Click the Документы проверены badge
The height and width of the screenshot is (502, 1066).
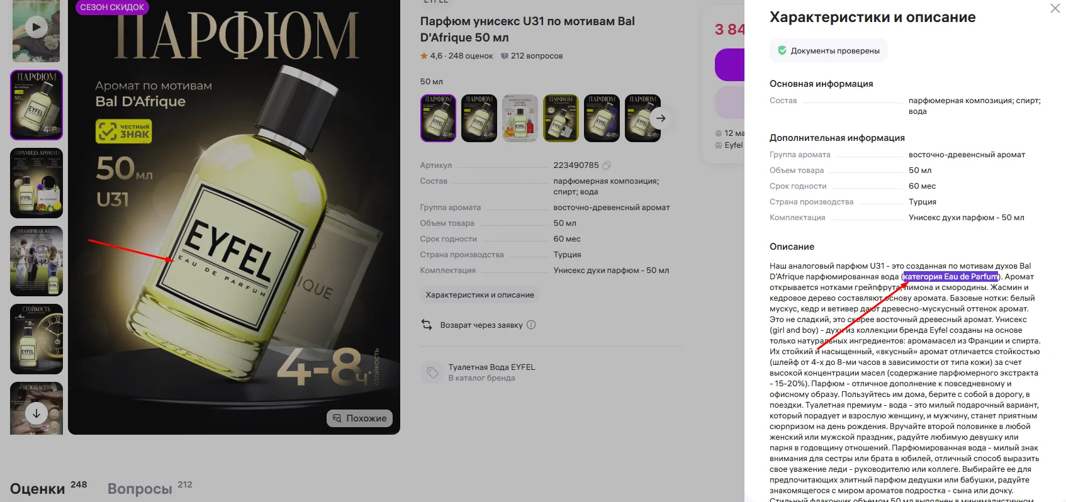point(828,51)
